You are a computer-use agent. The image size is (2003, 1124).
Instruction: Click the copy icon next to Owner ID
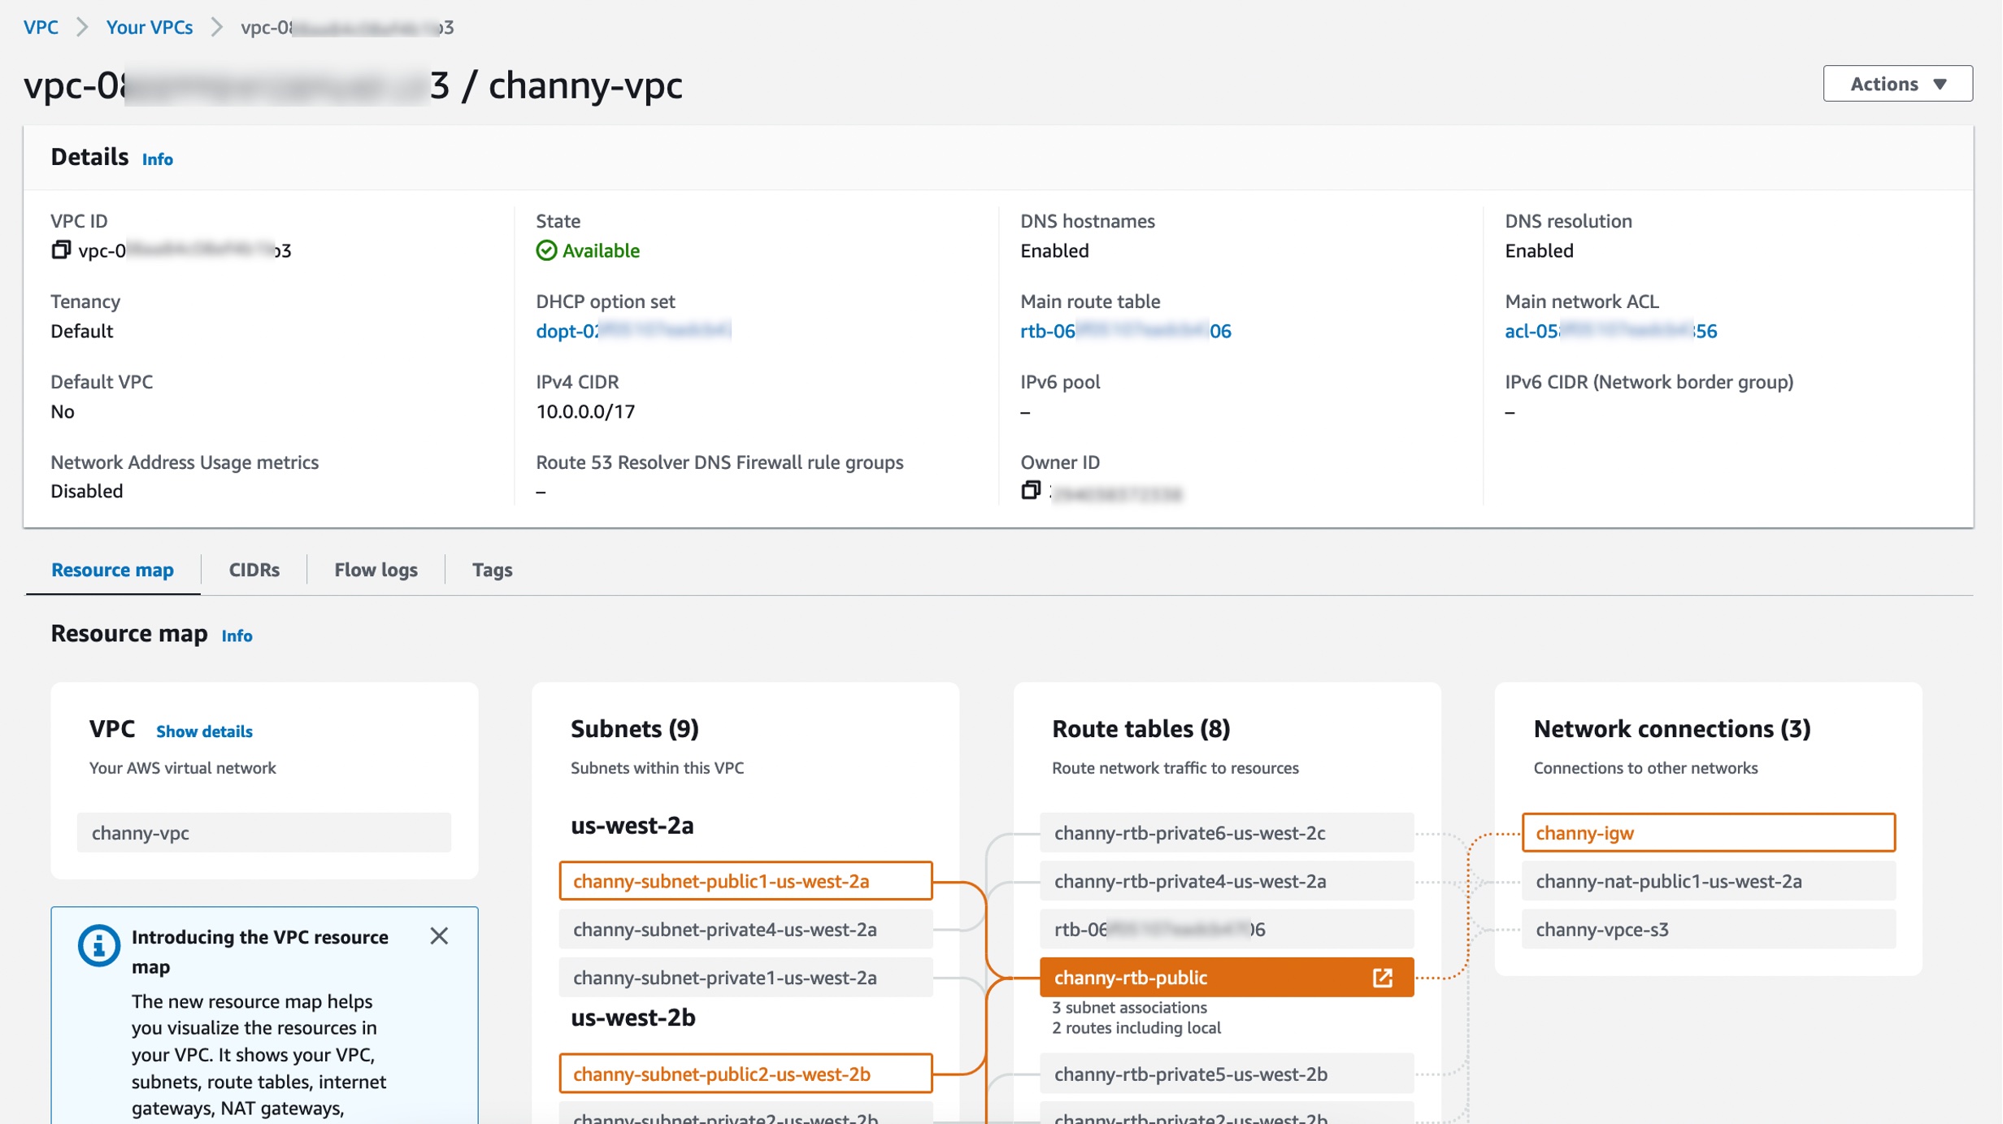click(1028, 491)
